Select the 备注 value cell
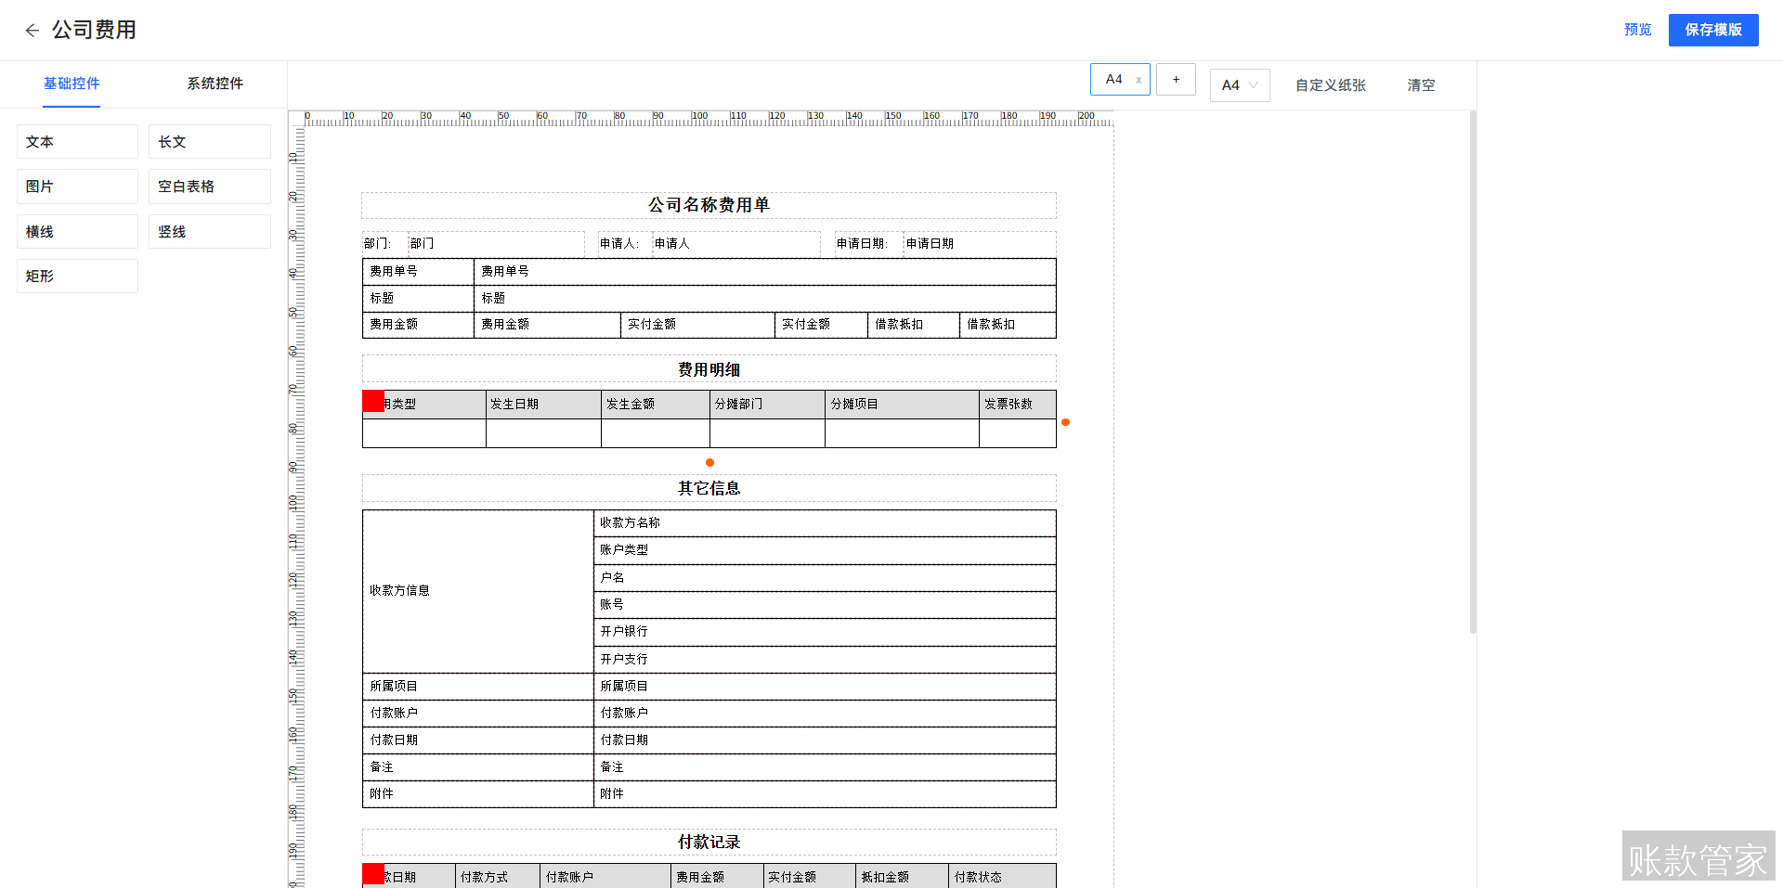This screenshot has height=888, width=1783. [825, 767]
